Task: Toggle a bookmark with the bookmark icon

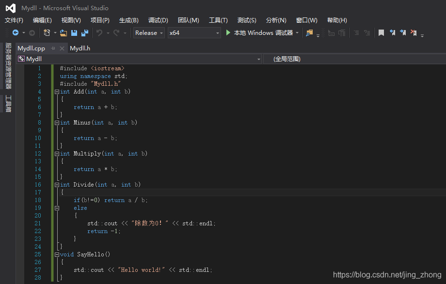Action: click(381, 33)
